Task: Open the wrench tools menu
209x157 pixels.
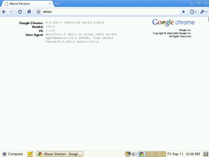Action: point(204,12)
